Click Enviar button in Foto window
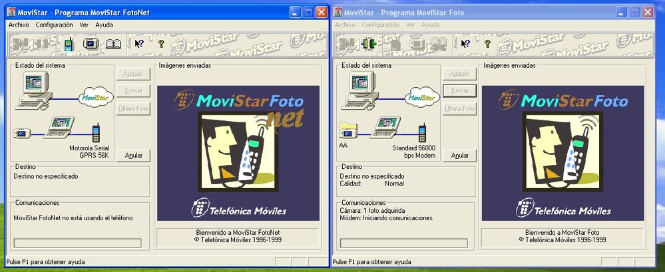 point(460,90)
